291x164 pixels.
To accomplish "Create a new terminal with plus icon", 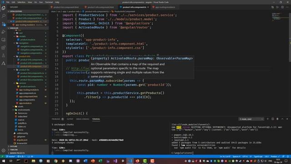I will 268,119.
